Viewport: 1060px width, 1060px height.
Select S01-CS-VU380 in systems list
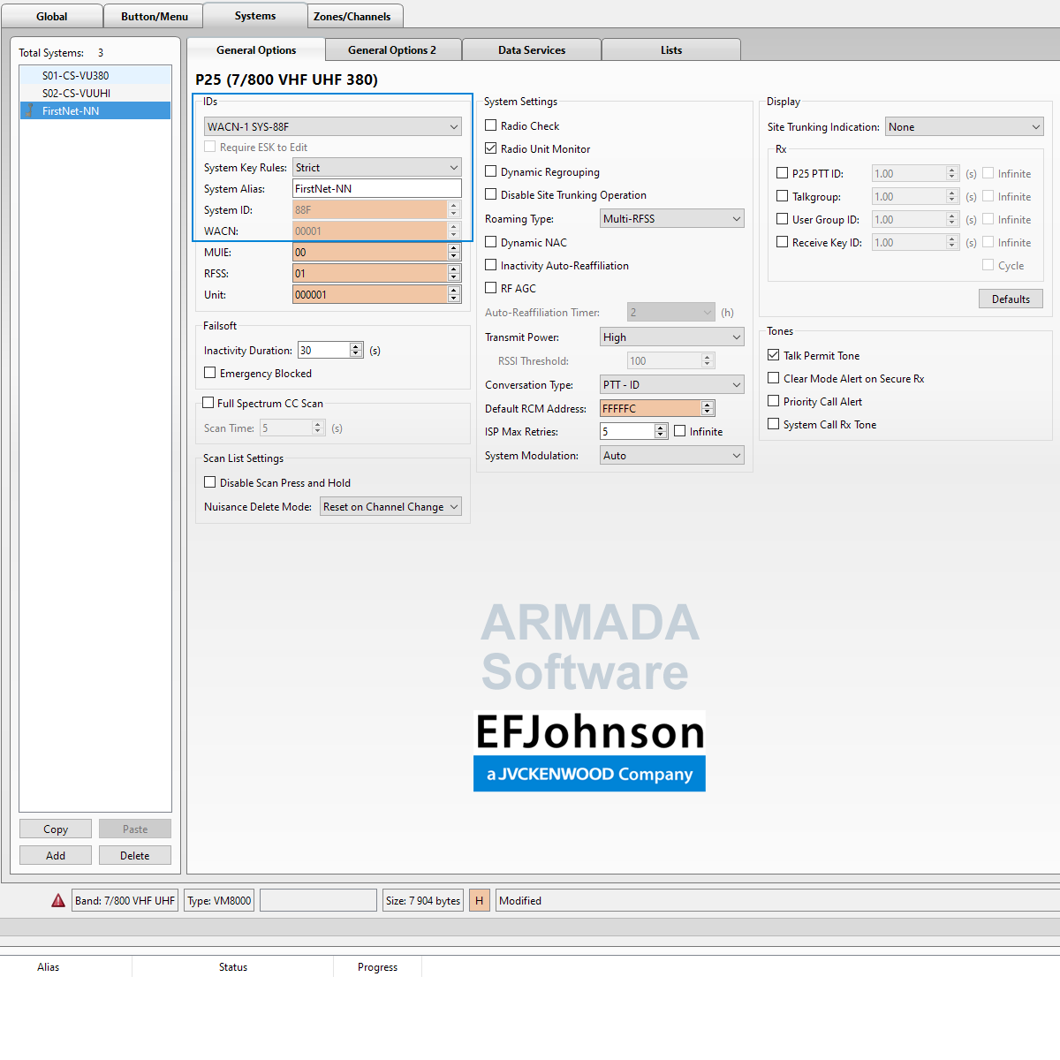[76, 75]
